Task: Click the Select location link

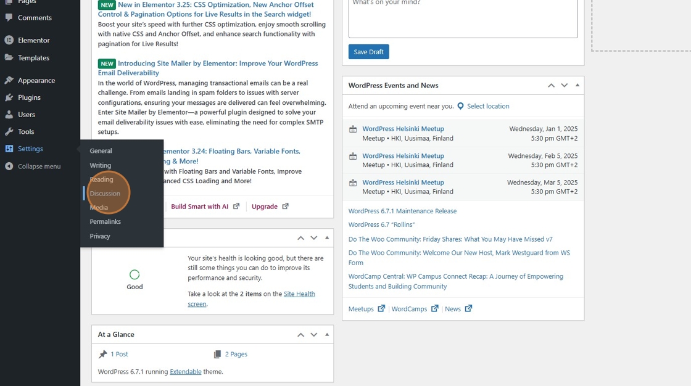Action: (488, 106)
